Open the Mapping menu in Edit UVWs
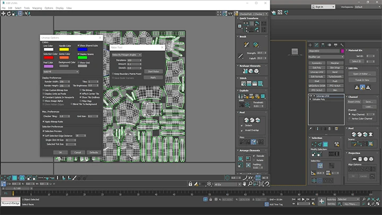The image size is (382, 215). [x=37, y=8]
